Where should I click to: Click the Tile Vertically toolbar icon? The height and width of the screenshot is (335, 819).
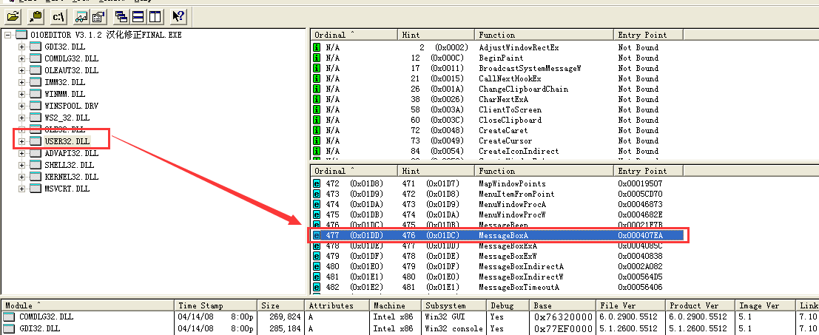click(155, 17)
